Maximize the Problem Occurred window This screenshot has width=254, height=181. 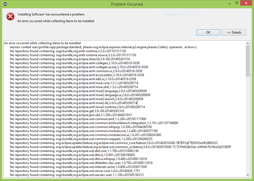click(x=237, y=3)
